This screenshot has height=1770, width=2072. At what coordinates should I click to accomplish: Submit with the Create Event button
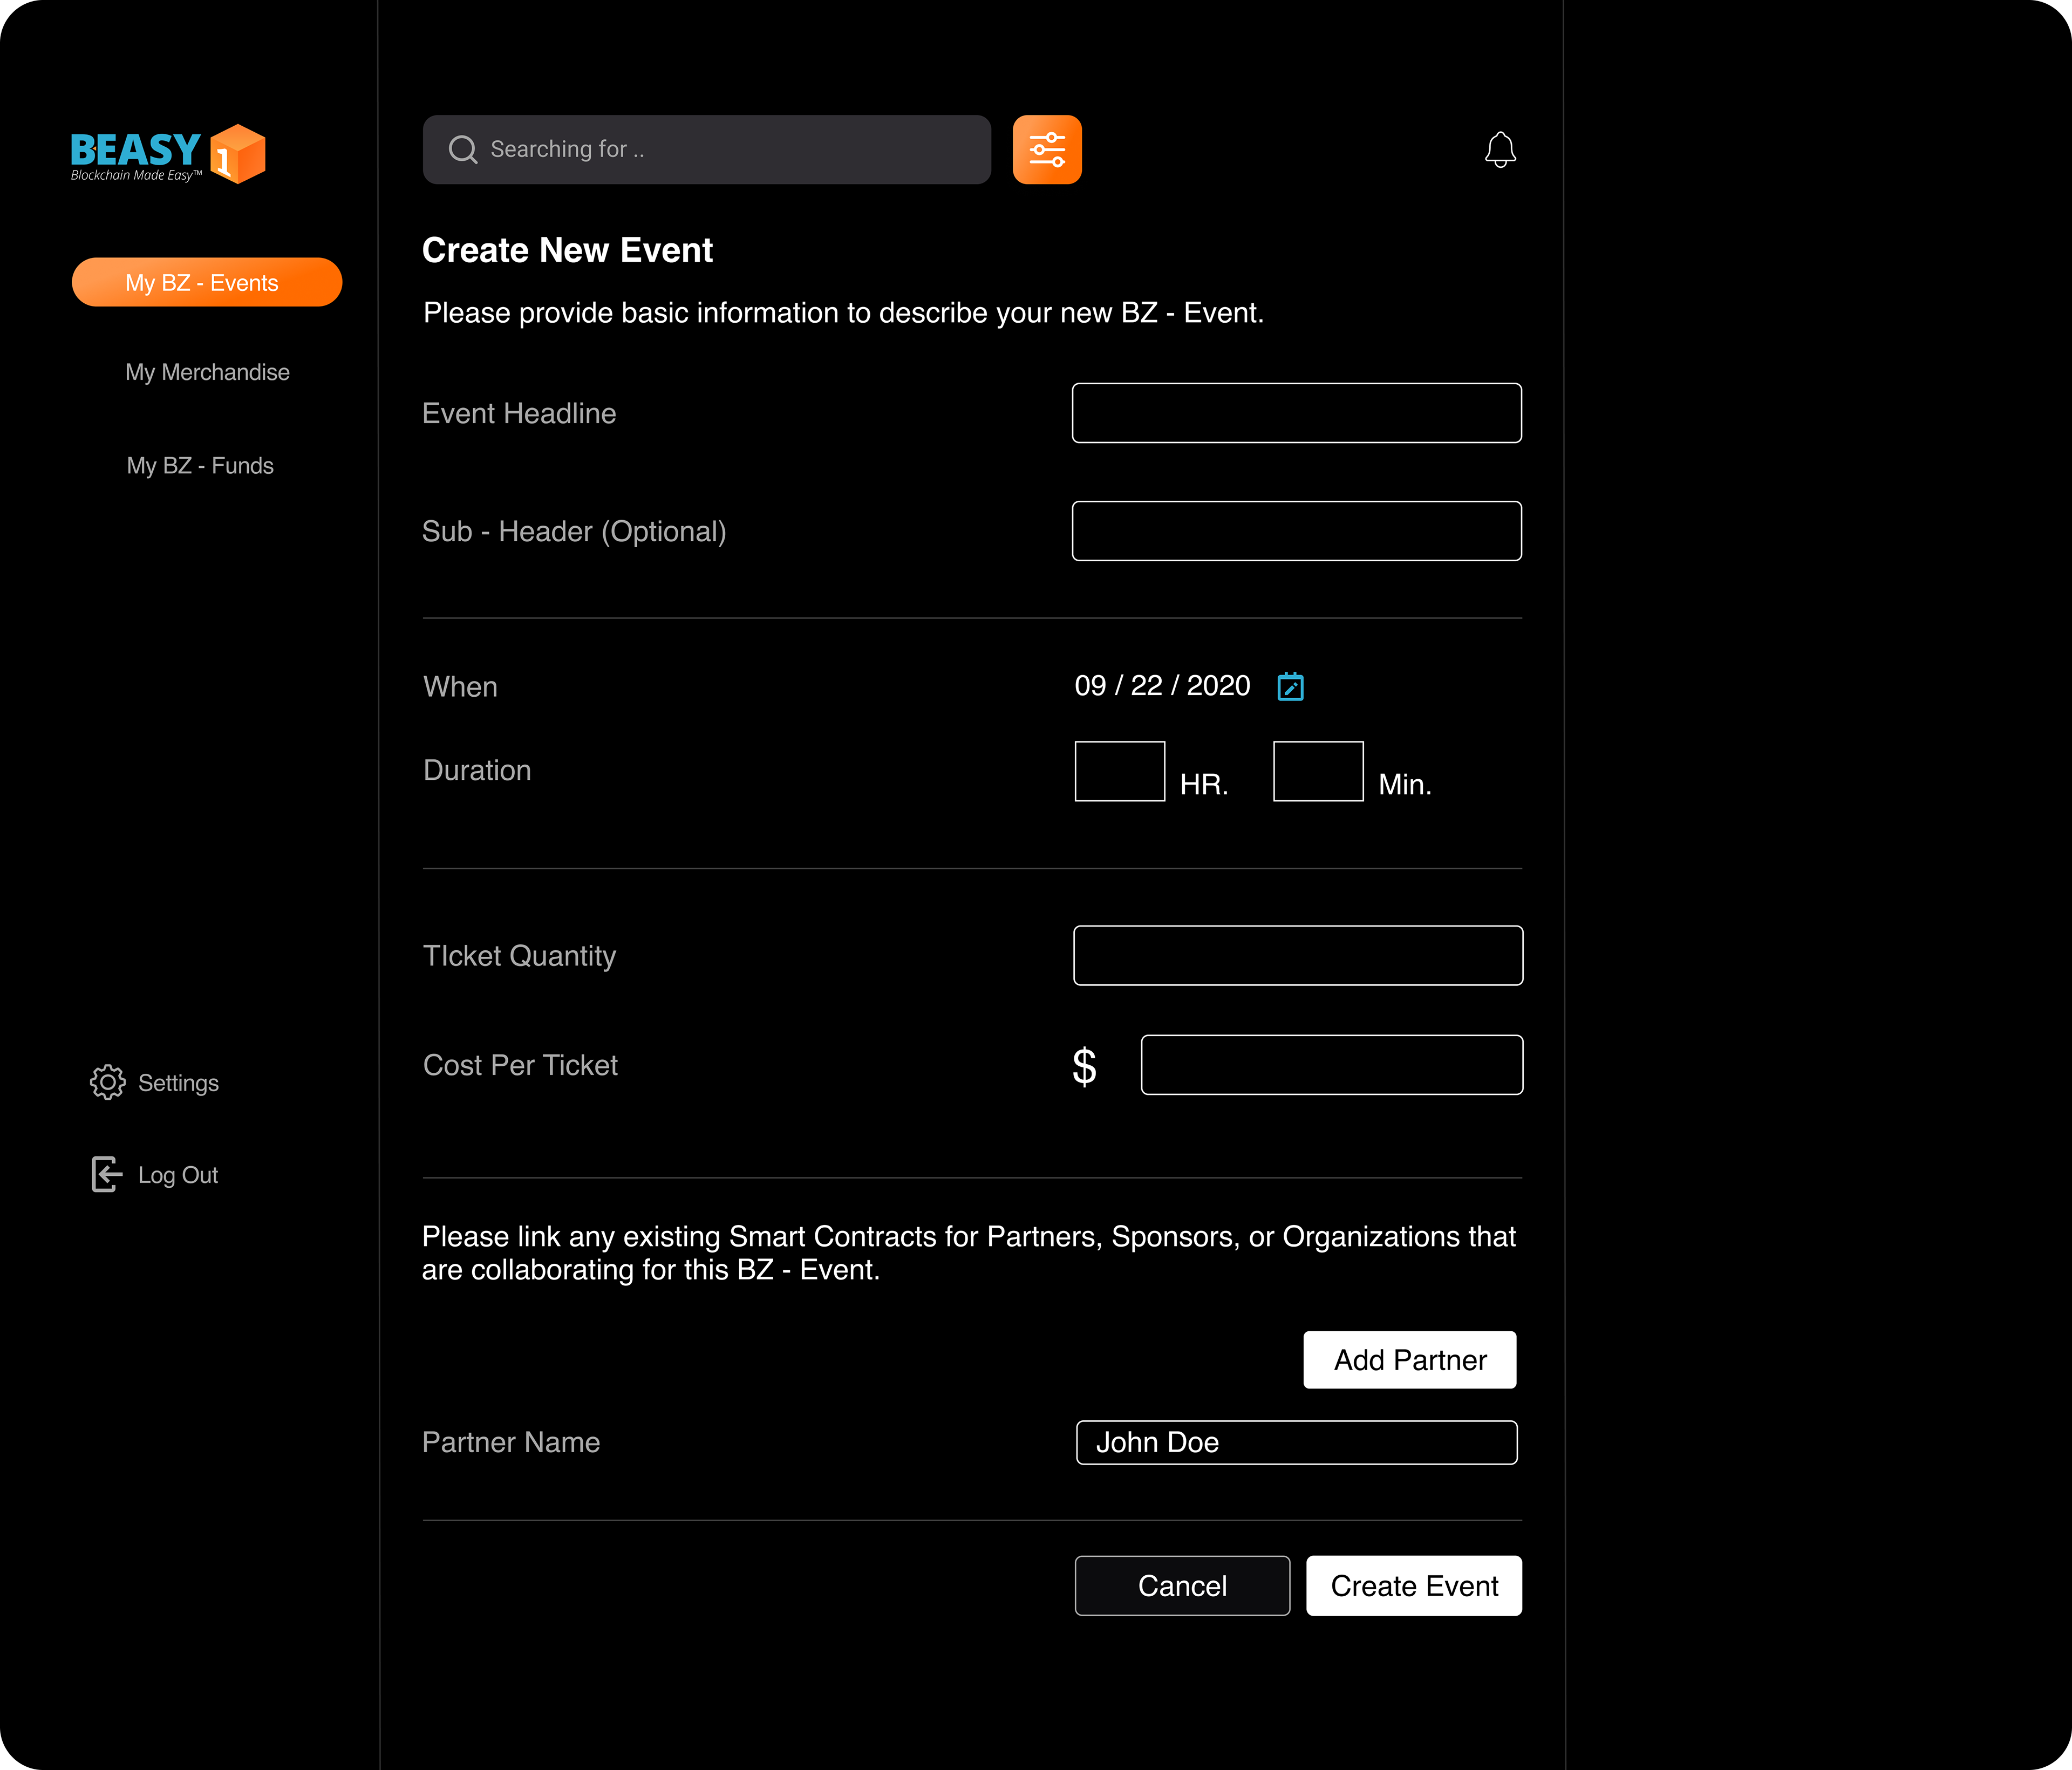coord(1414,1586)
